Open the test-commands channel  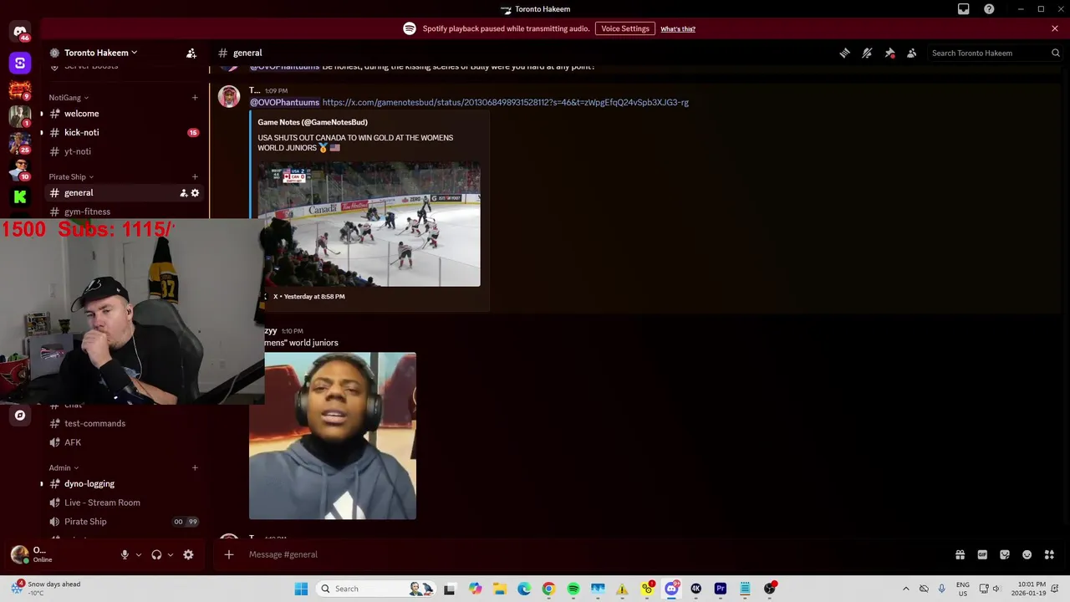124,423
